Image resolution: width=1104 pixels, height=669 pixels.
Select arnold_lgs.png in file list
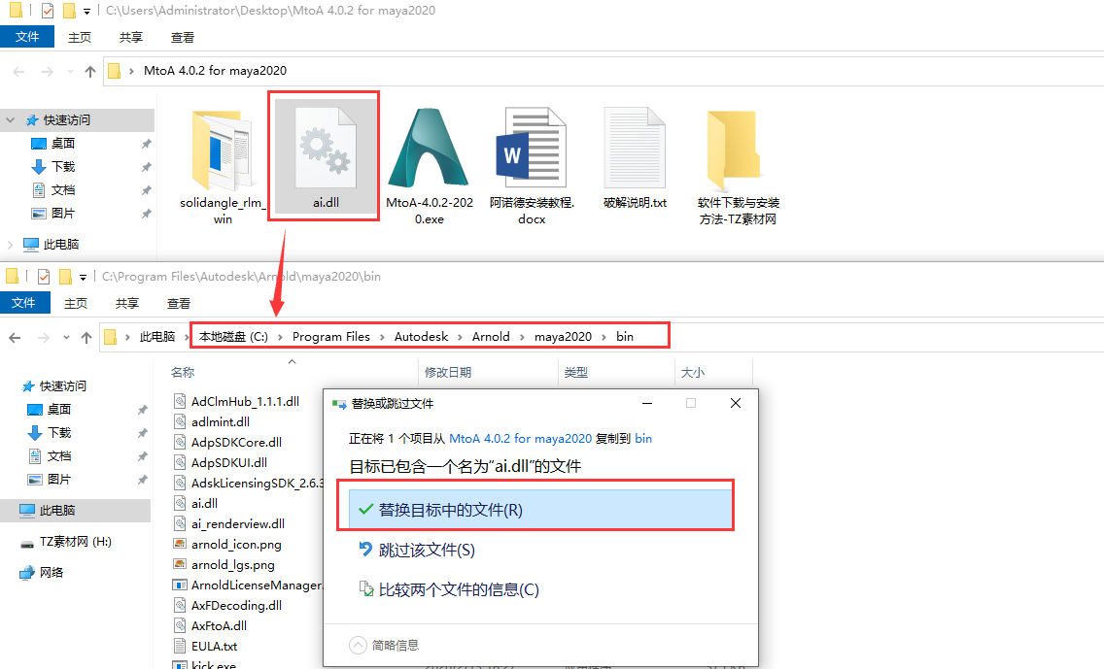coord(233,565)
